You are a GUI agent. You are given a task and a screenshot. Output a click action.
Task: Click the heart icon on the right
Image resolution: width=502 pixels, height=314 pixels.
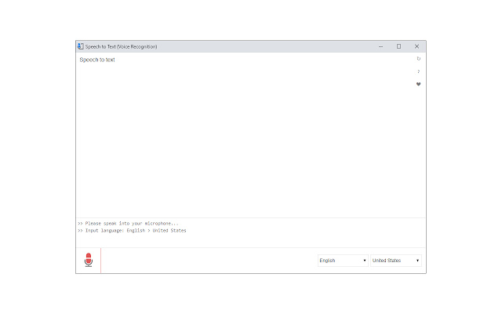click(418, 84)
